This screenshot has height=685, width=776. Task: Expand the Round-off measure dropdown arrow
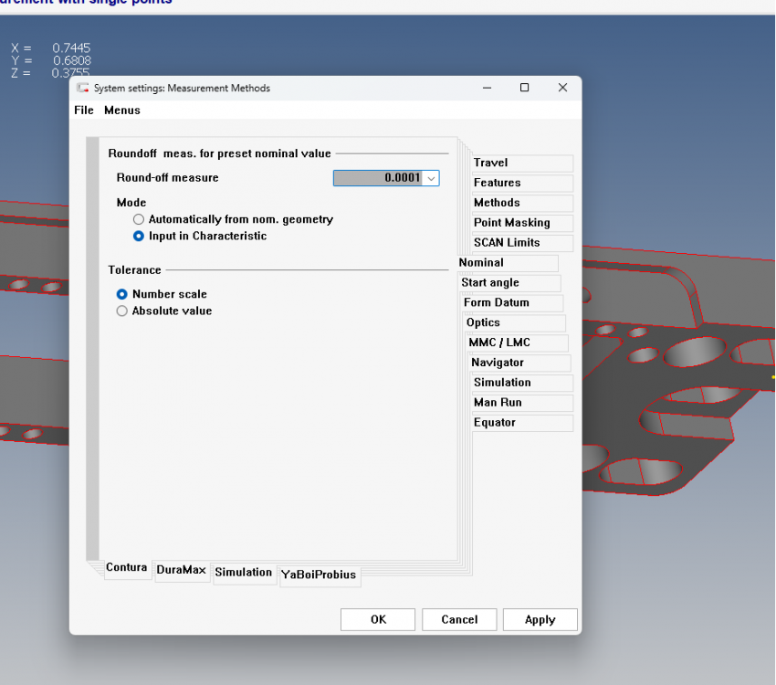432,178
